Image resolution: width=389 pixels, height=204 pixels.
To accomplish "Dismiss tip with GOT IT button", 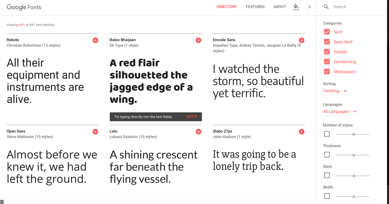I will coord(192,117).
